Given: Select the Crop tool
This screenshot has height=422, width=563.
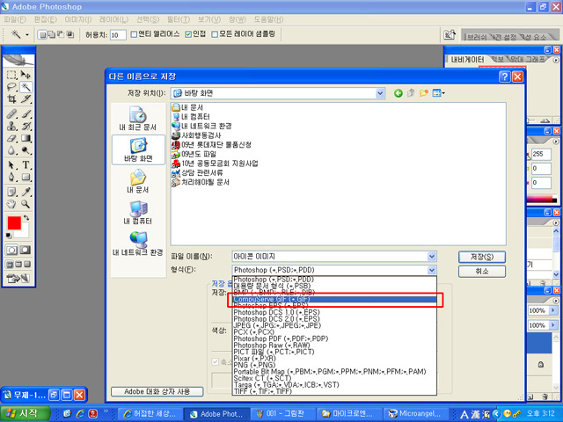Looking at the screenshot, I should tap(11, 98).
